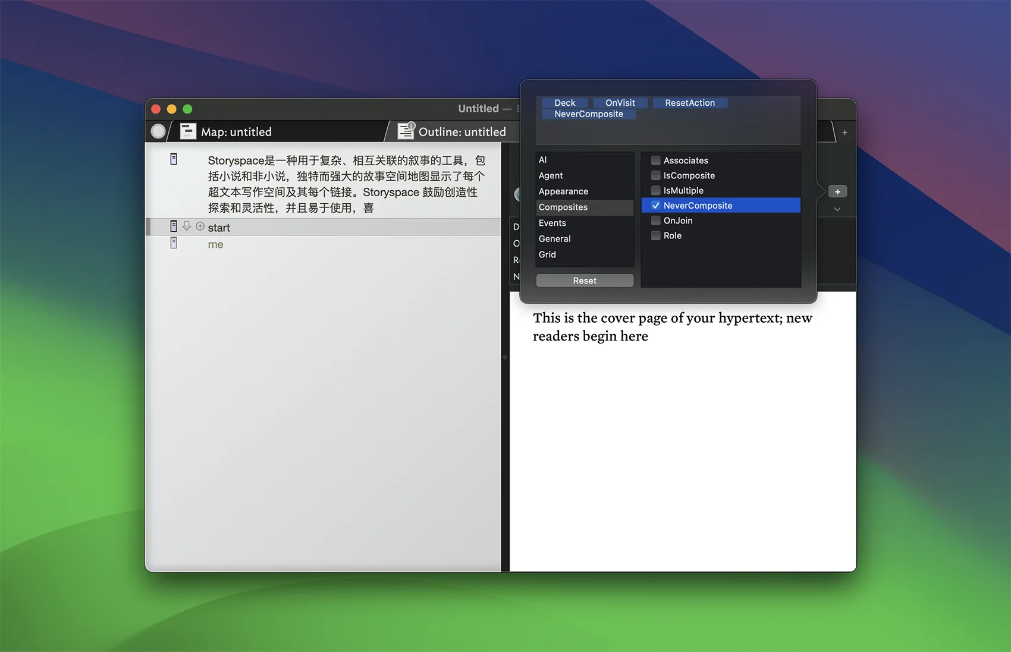Select the Storyspace Chinese text note
Image resolution: width=1011 pixels, height=652 pixels.
[347, 184]
